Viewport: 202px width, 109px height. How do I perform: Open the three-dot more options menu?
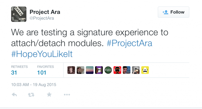point(67,95)
